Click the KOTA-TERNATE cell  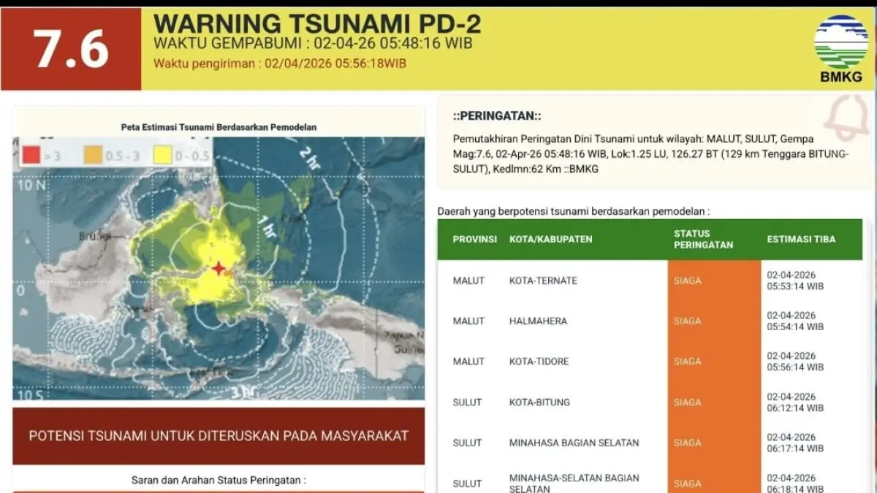[x=543, y=280]
